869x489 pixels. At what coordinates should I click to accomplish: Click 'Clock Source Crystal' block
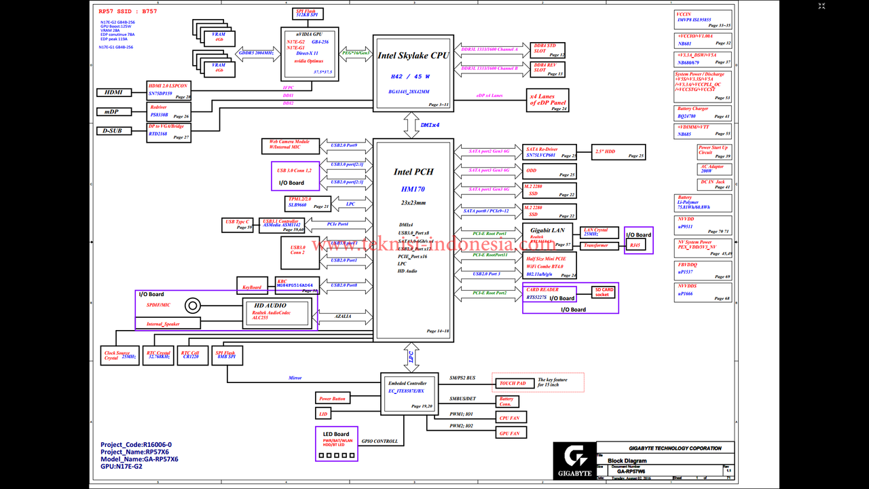[119, 355]
